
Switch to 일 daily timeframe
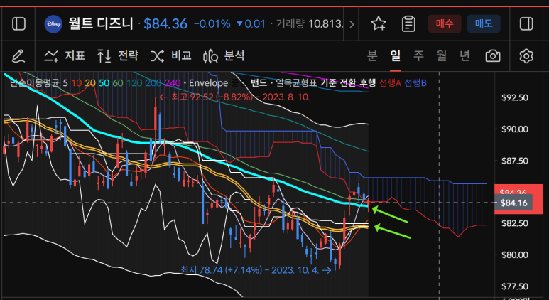point(396,55)
